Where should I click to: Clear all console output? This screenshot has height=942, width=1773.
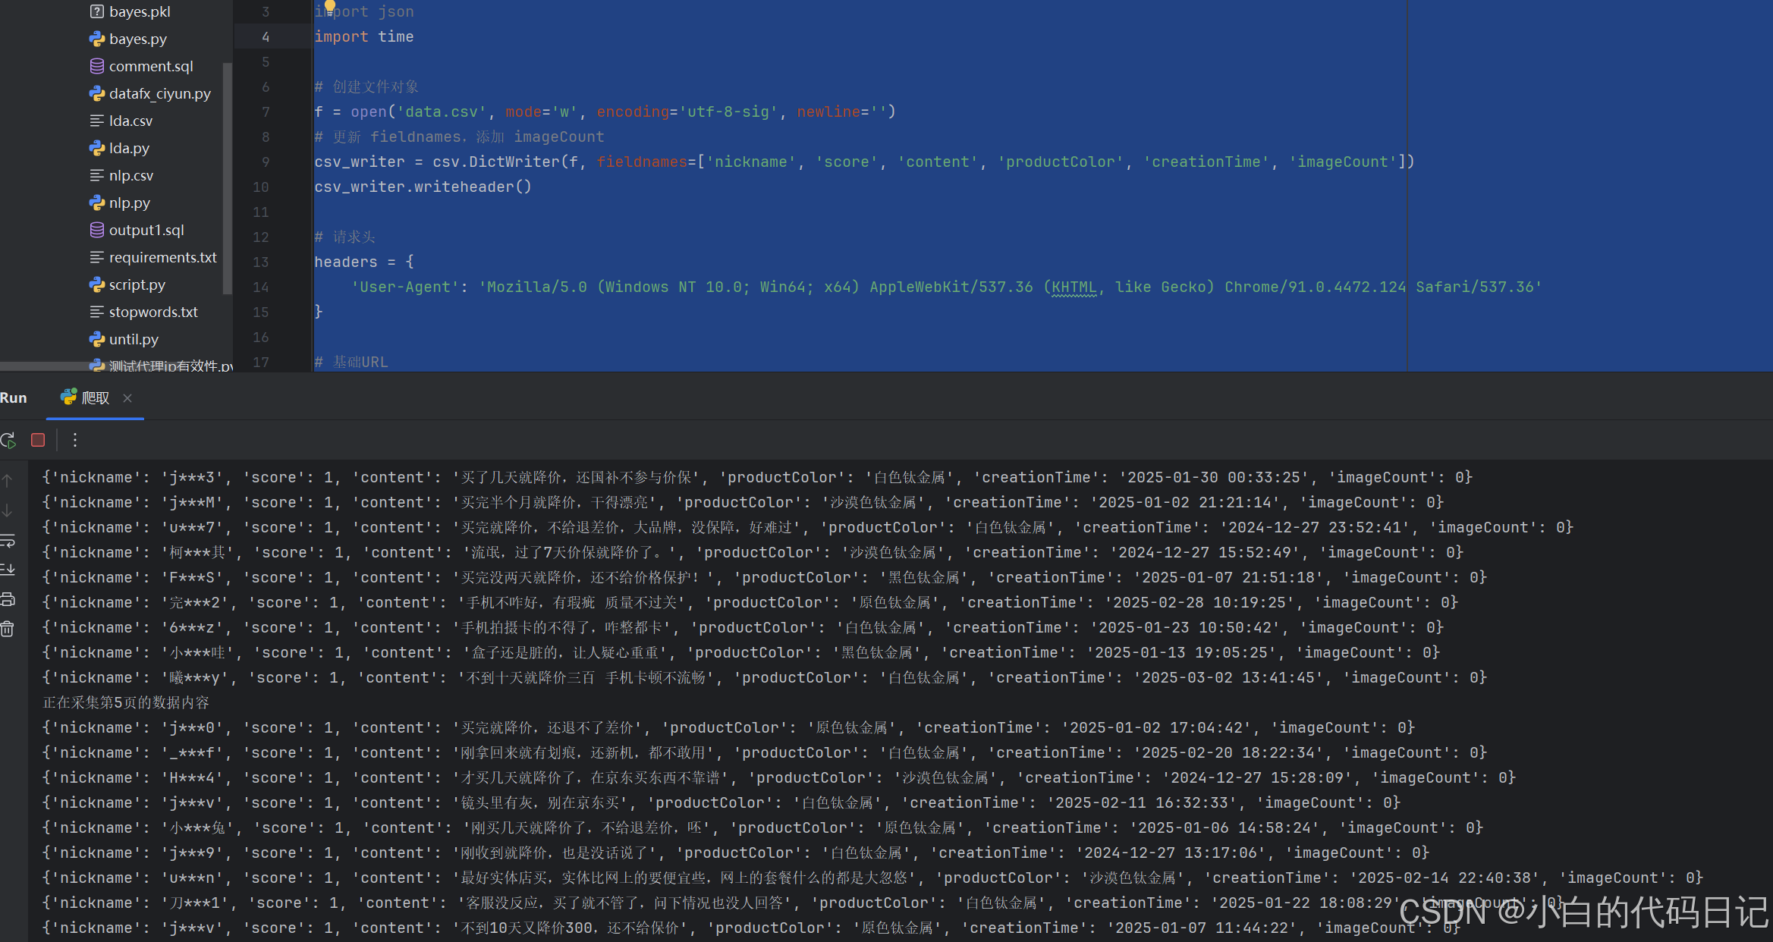coord(8,629)
